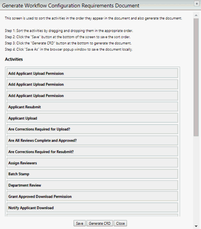
Task: Click the Close button at the bottom
Action: tap(120, 223)
